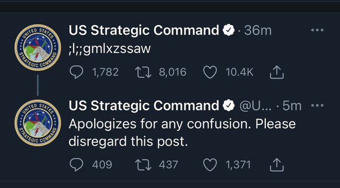Screen dimensions: 340x188
Task: Open more options for the 36m tweet
Action: point(317,30)
